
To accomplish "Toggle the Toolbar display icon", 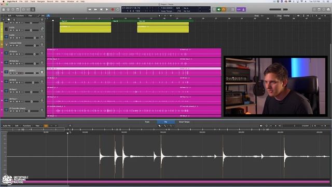I will point(18,9).
